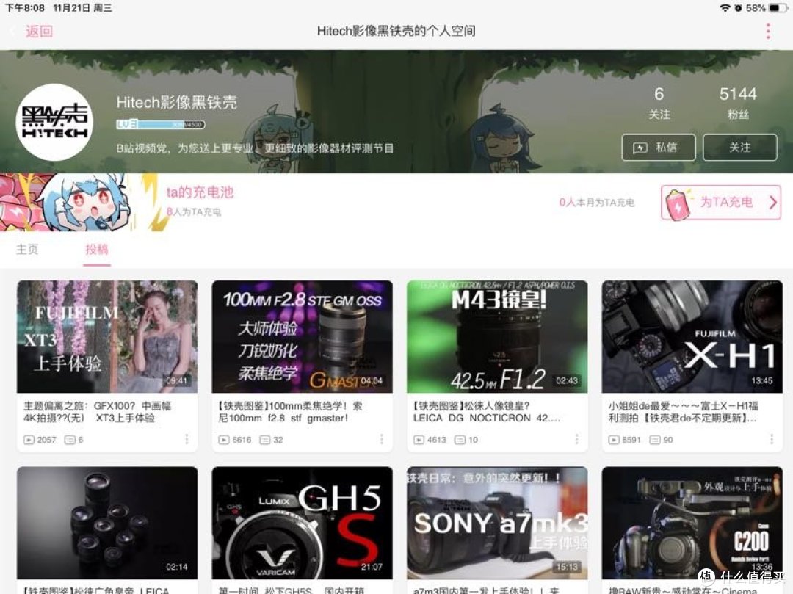
Task: Open the 5144 粉丝 followers count
Action: (x=738, y=103)
